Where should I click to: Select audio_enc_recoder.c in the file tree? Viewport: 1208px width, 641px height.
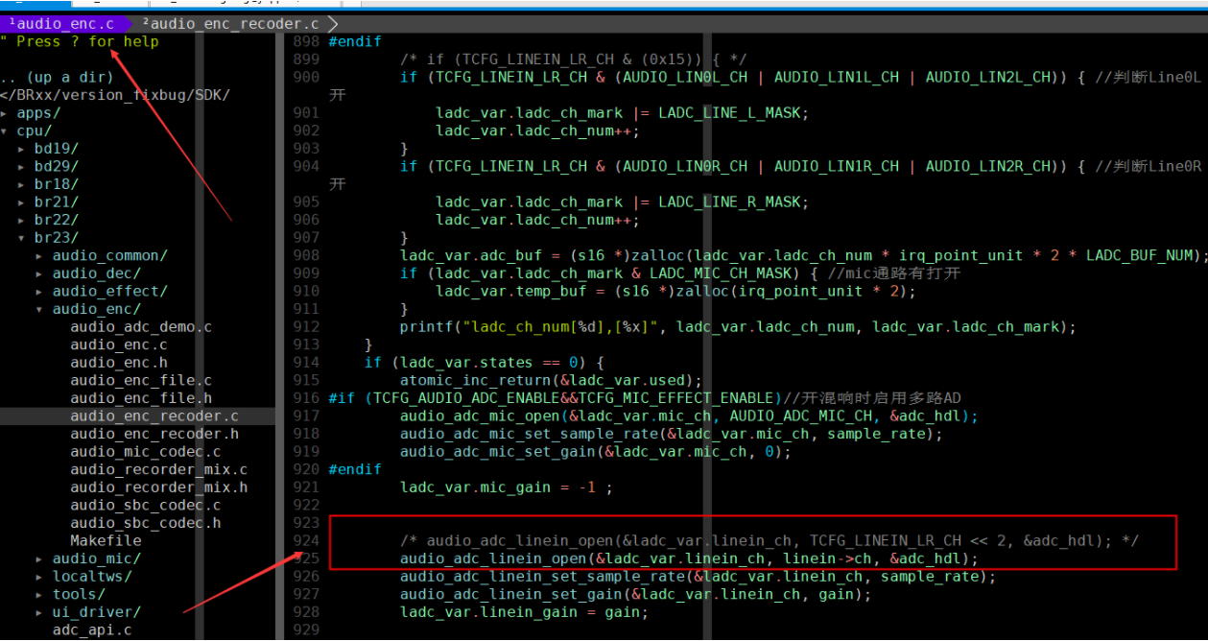point(154,416)
